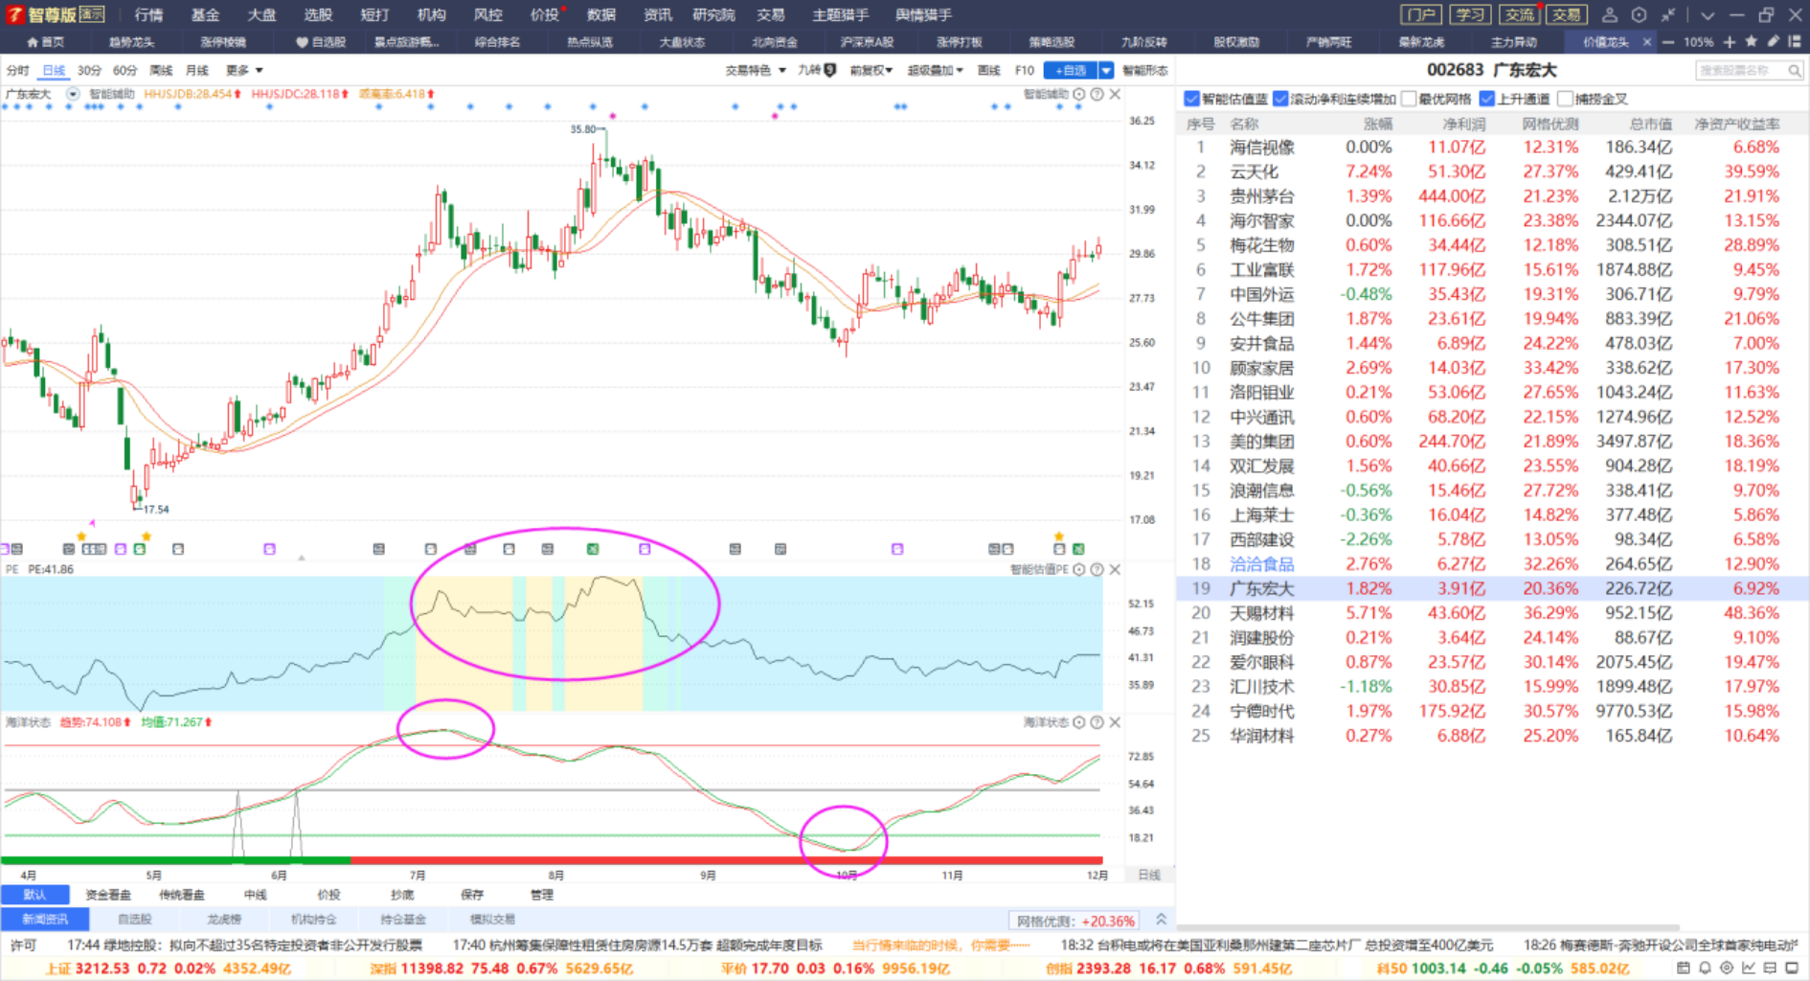
Task: Click the home icon 首页 tab
Action: [45, 42]
